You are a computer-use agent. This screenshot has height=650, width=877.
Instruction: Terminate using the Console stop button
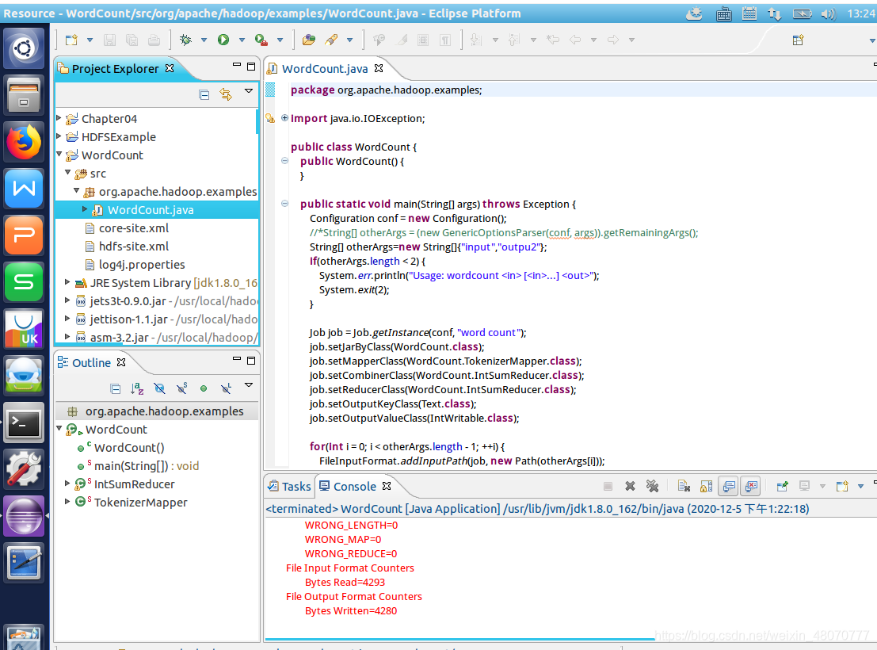[x=608, y=486]
